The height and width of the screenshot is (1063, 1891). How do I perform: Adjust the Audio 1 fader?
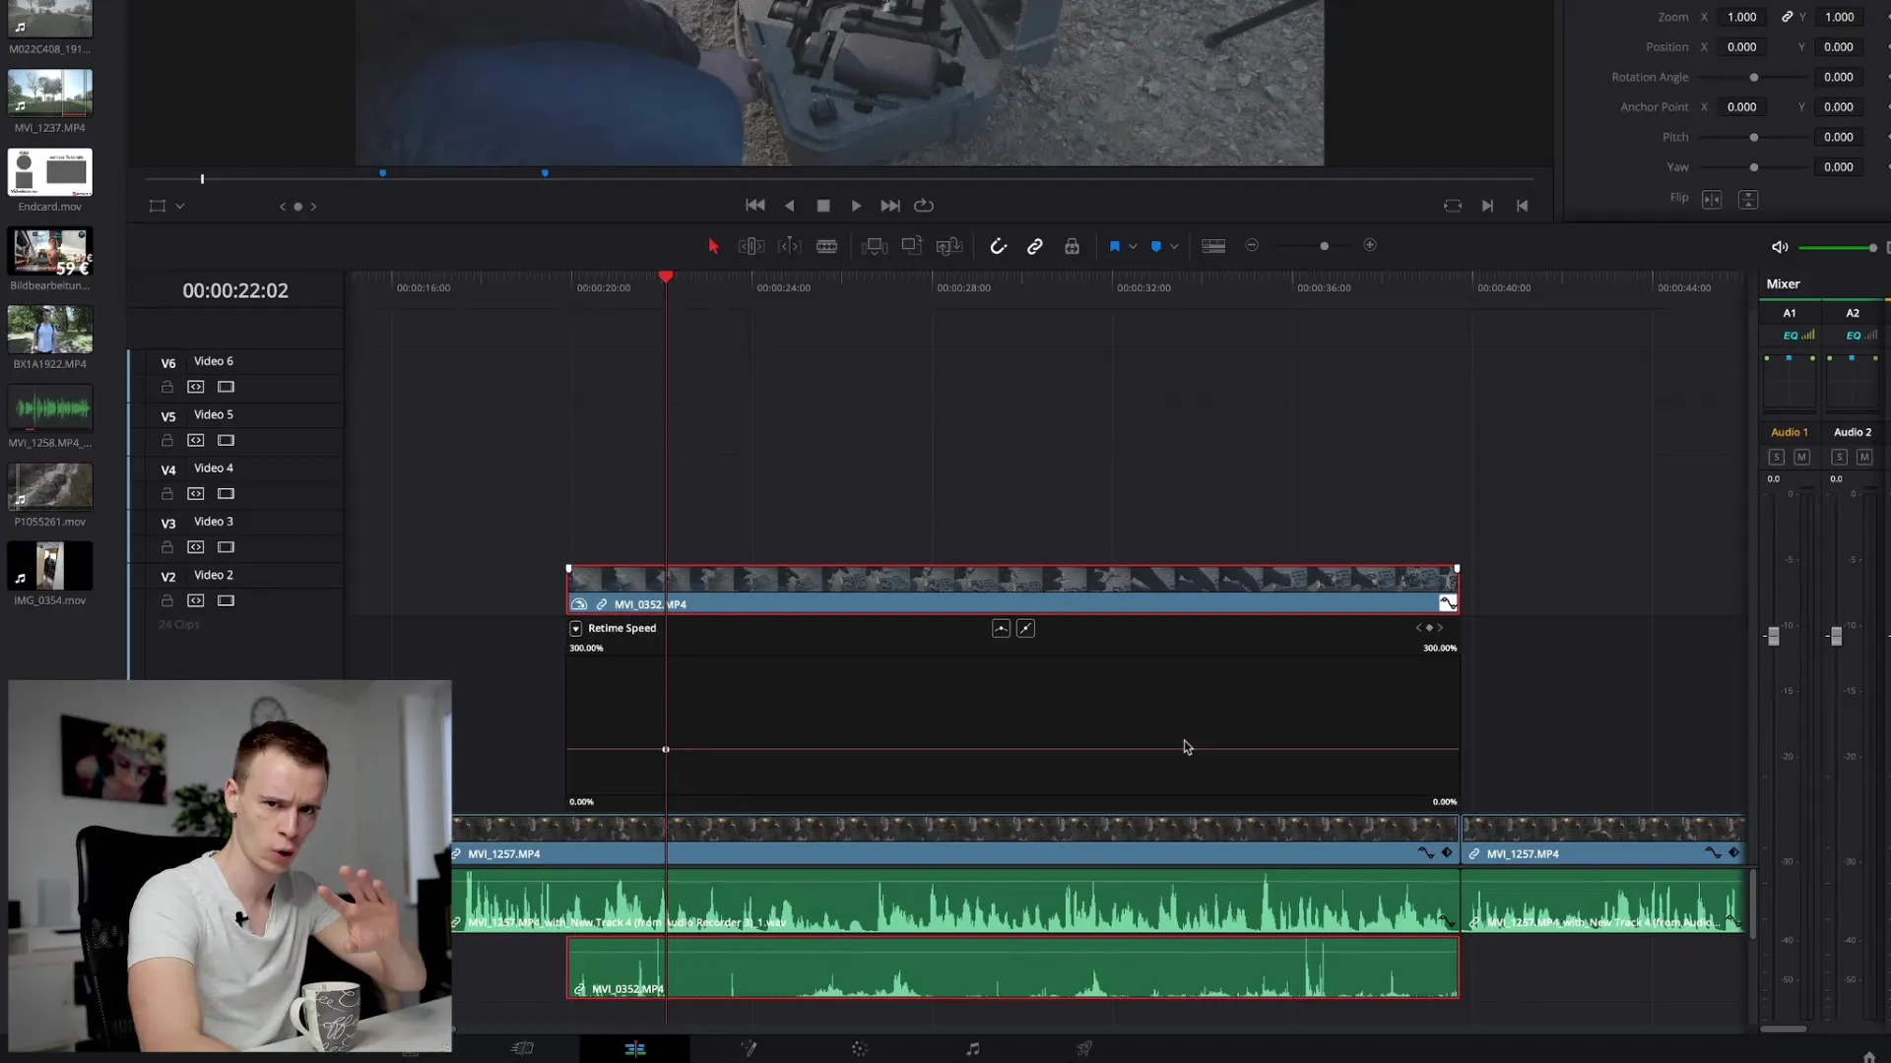[x=1773, y=637]
